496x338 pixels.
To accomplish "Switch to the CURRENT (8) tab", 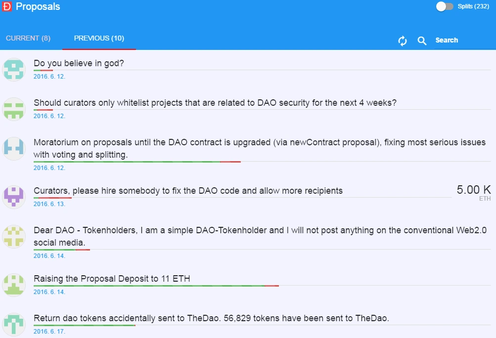I will click(28, 38).
